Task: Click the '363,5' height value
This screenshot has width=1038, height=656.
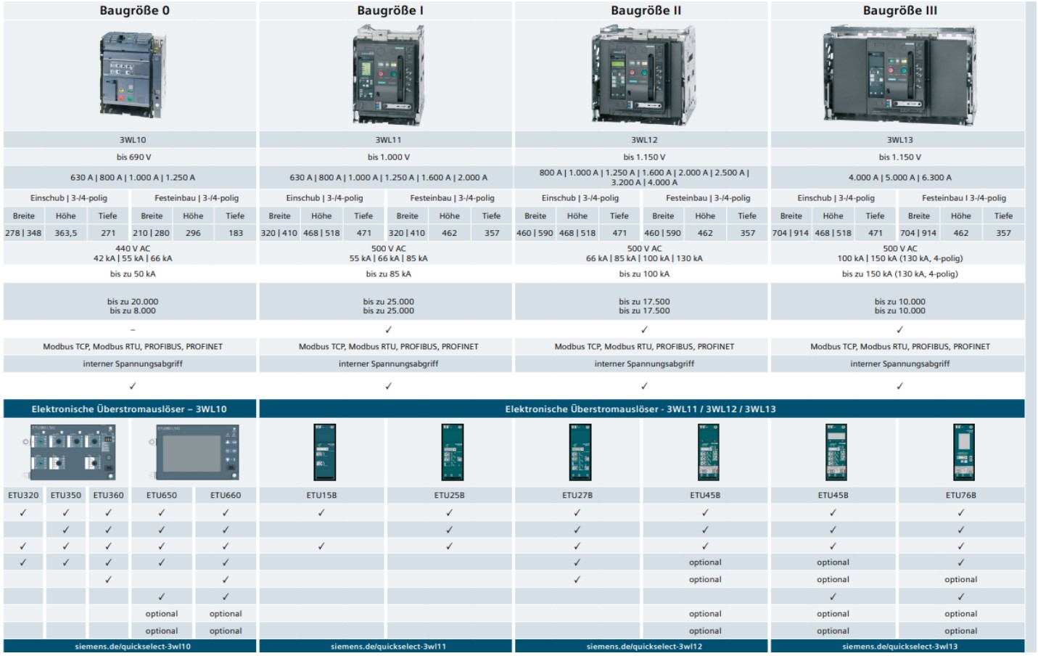Action: coord(66,233)
